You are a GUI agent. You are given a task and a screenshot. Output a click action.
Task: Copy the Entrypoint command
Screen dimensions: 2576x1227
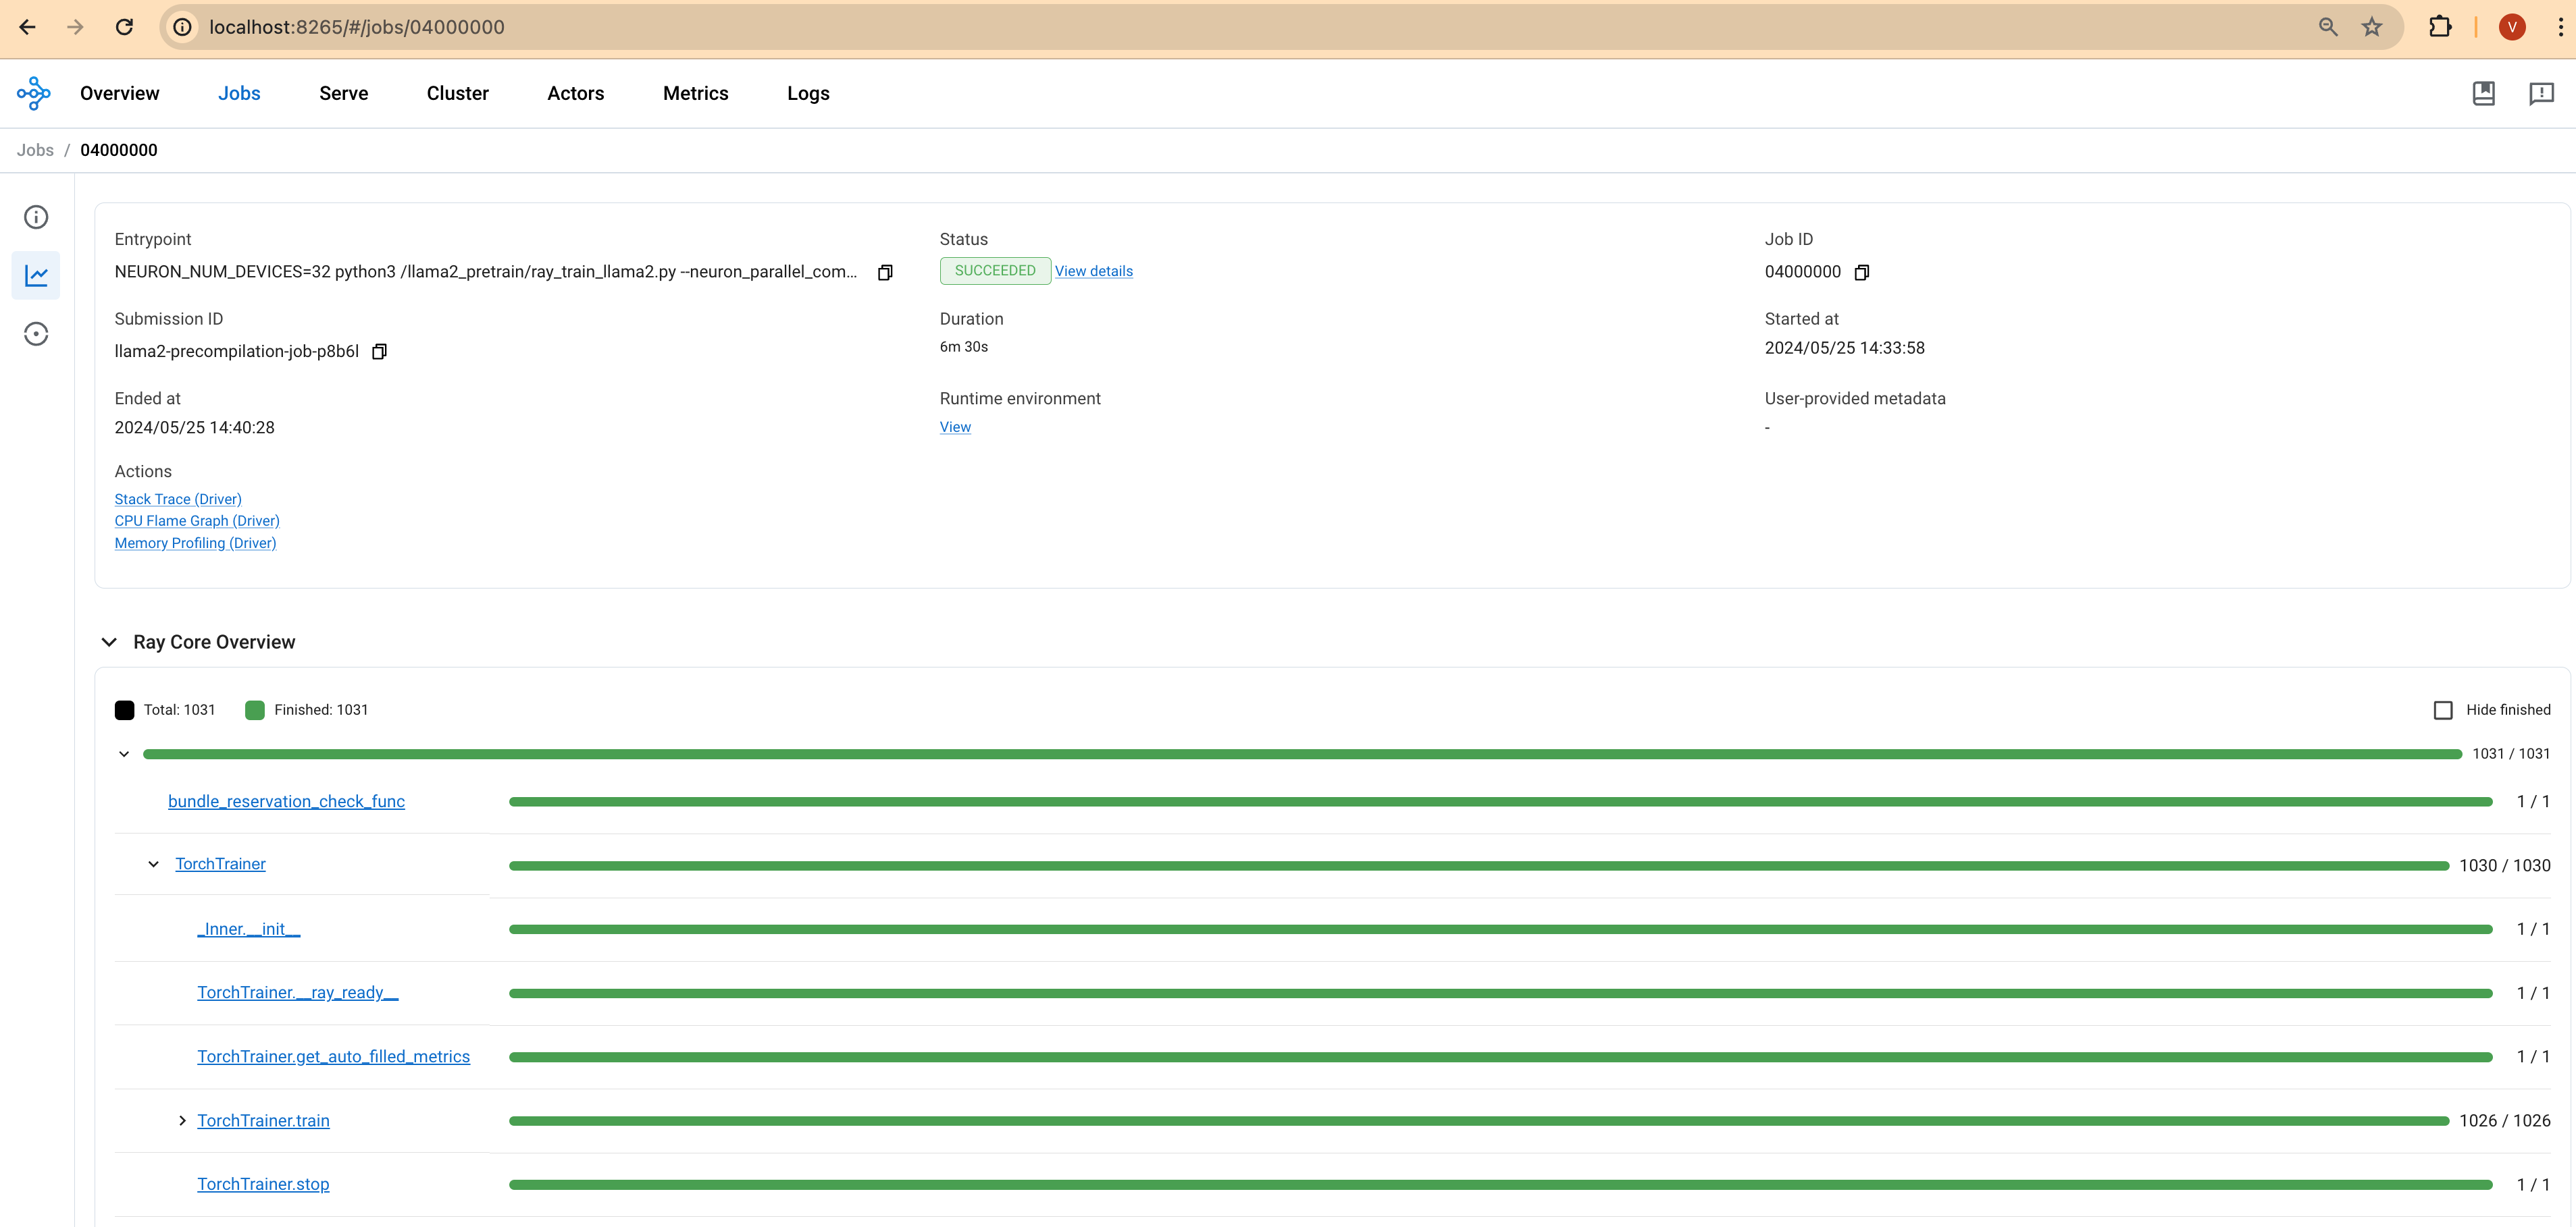point(884,273)
